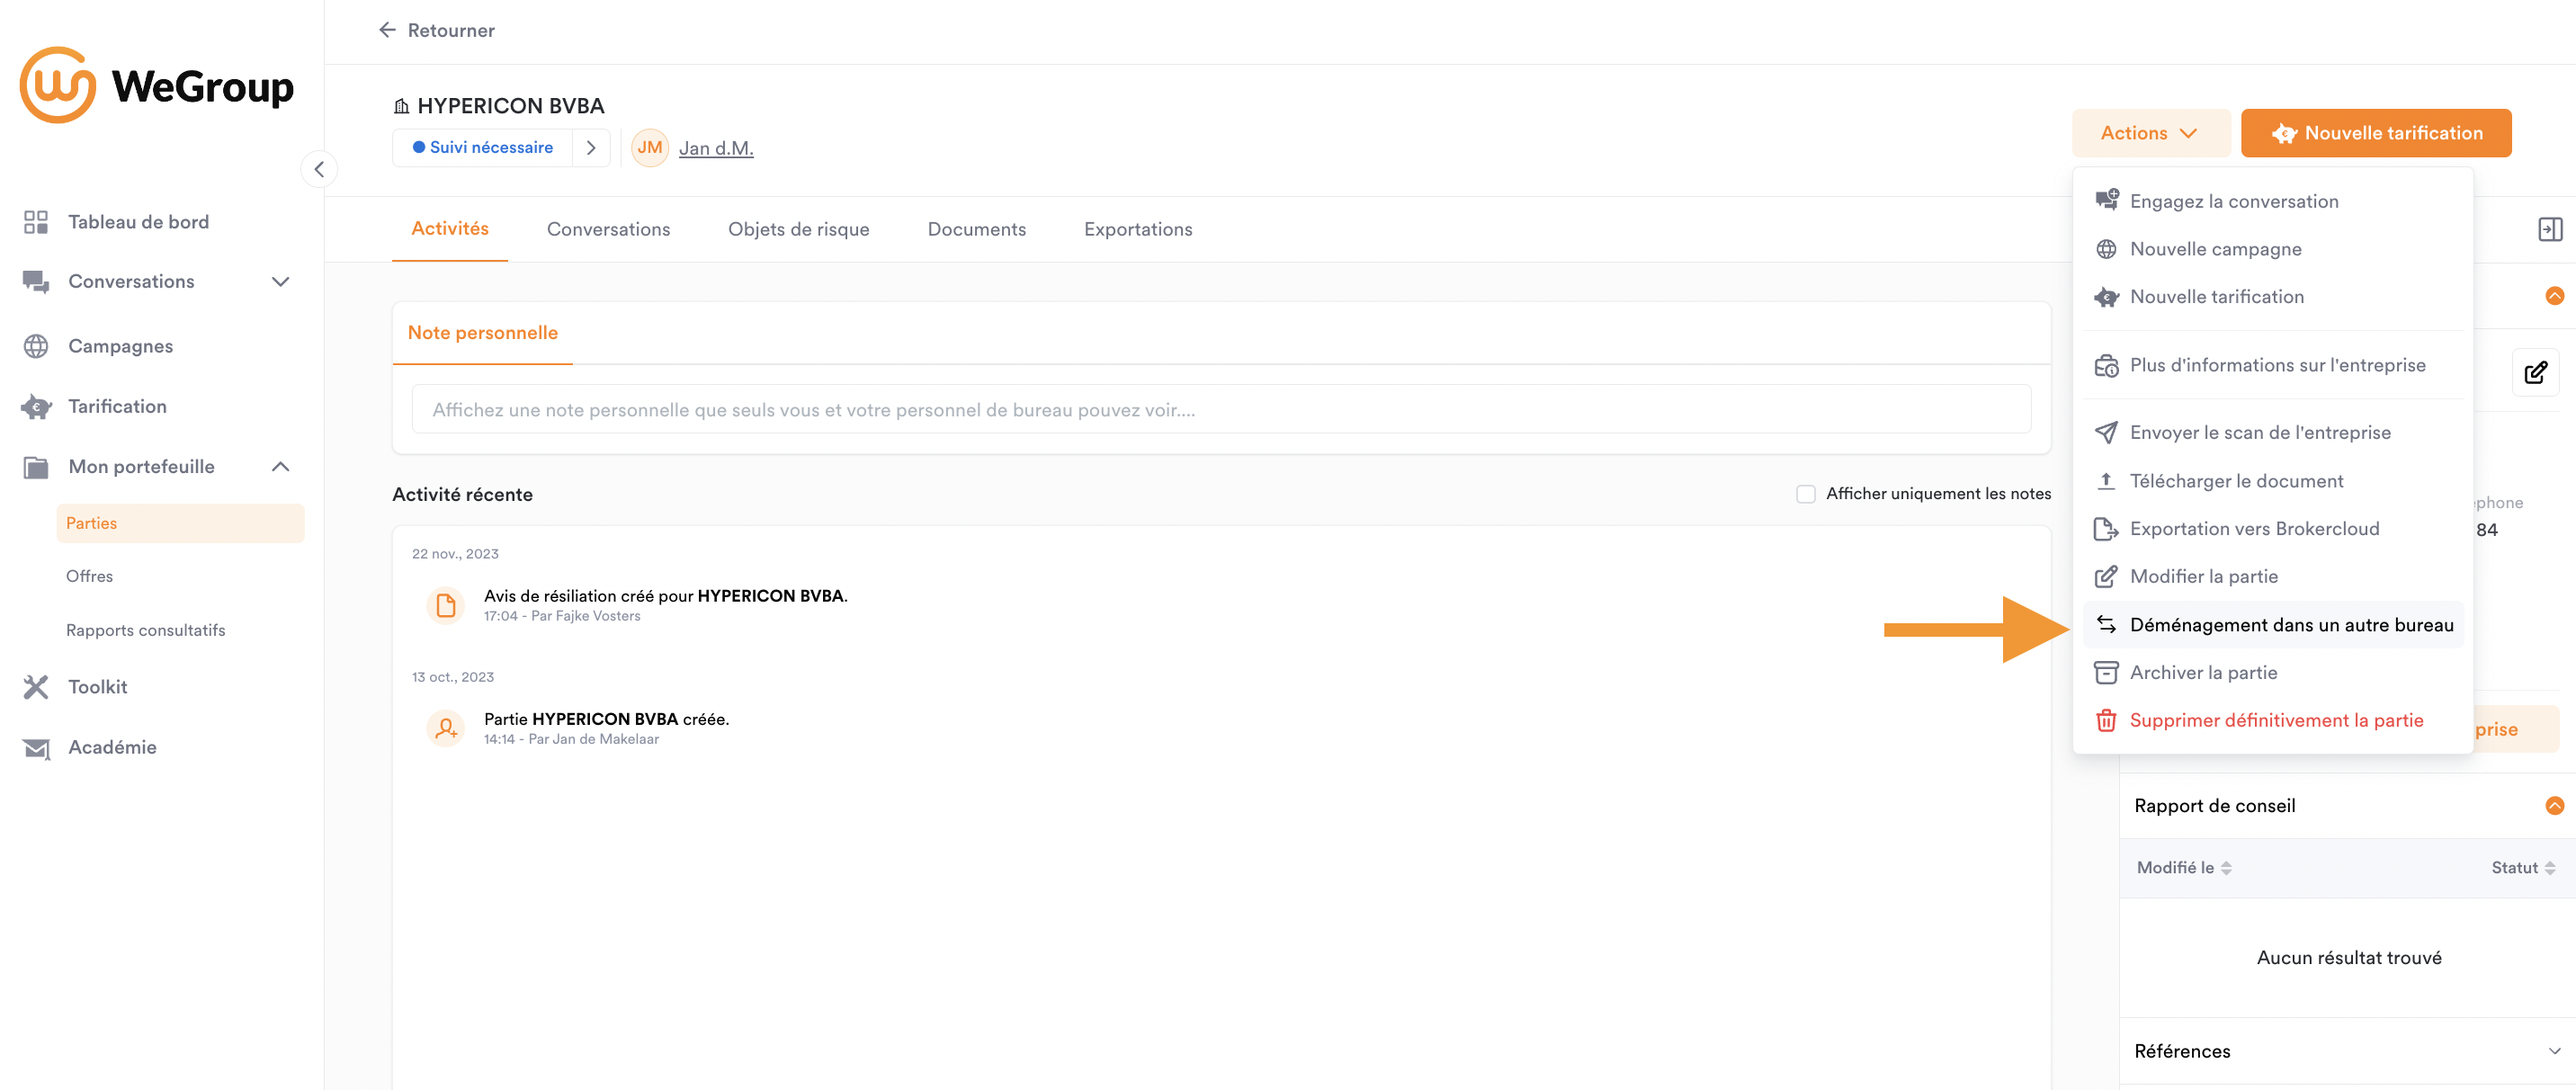Choose Modifier la partie from menu
Screen dimensions: 2576x1090
(2273, 577)
